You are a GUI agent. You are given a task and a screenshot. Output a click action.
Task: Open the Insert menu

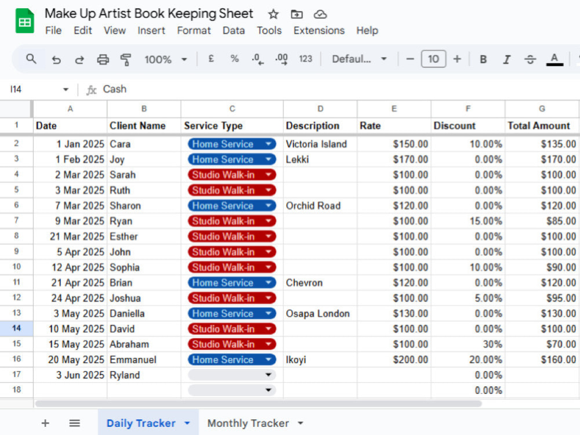(151, 30)
